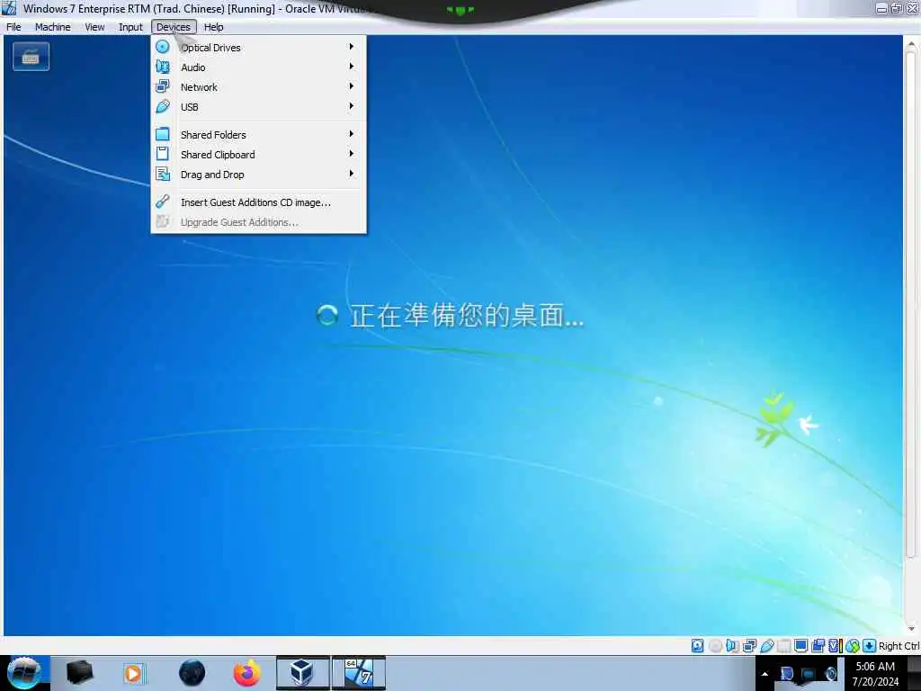Image resolution: width=921 pixels, height=691 pixels.
Task: Click the Drag and Drop icon
Action: [163, 174]
